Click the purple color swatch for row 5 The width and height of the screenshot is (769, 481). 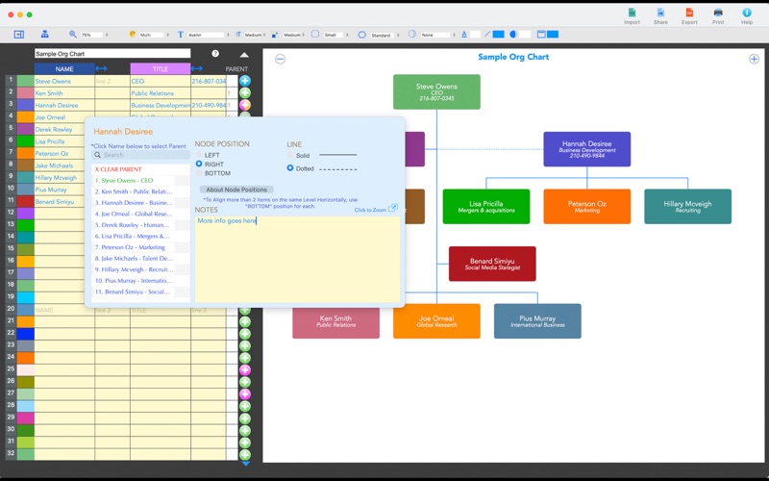point(26,129)
